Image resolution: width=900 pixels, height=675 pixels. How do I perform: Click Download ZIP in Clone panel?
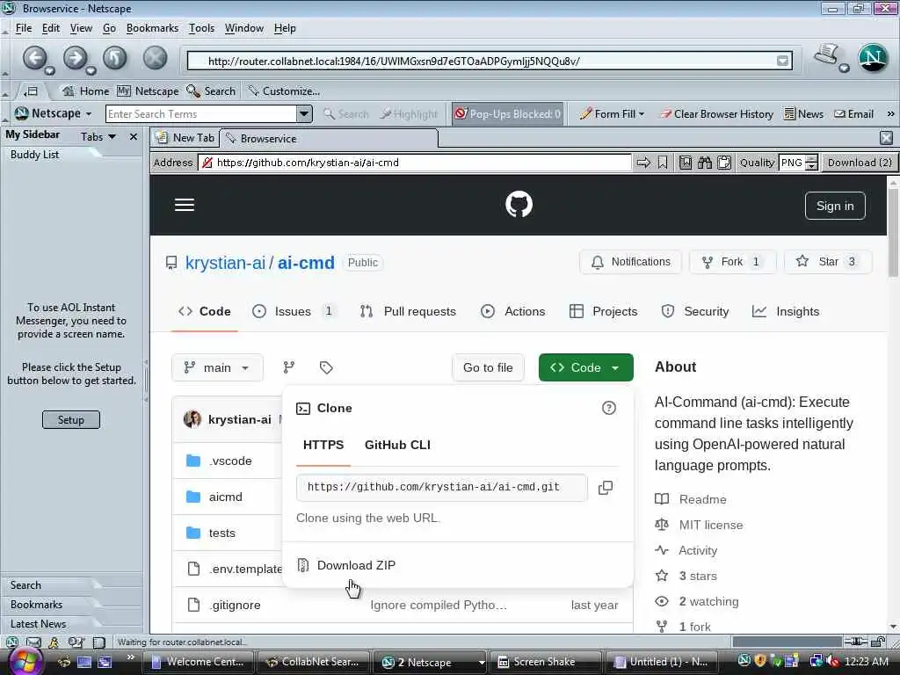[356, 565]
